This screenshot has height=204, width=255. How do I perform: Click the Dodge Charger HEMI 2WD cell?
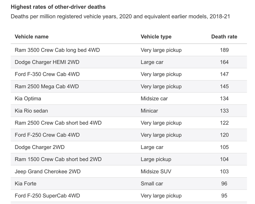coord(47,62)
